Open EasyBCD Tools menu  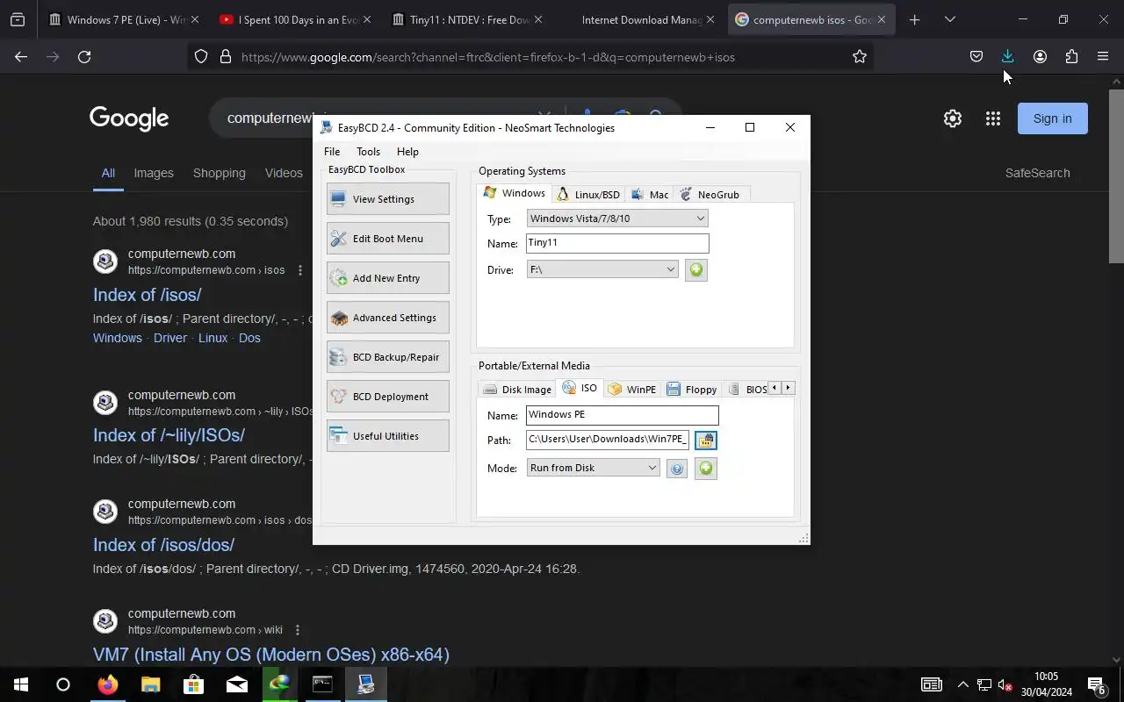[368, 152]
